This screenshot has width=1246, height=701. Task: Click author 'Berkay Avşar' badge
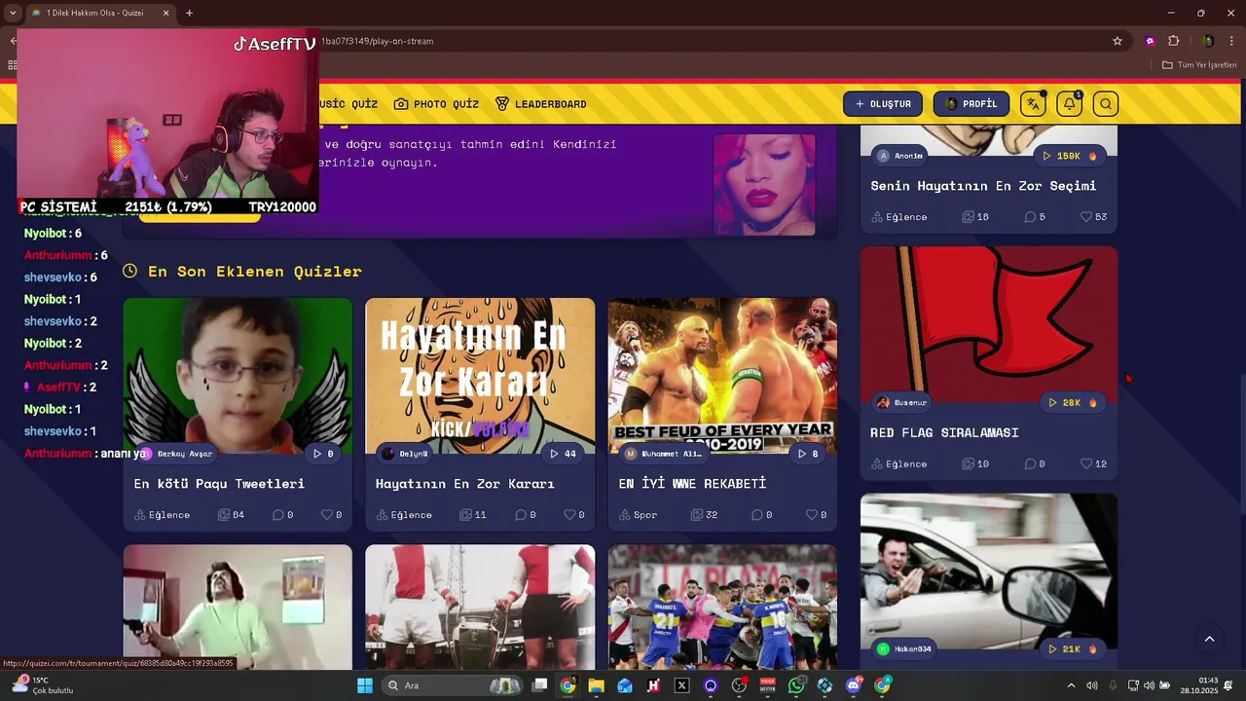176,454
